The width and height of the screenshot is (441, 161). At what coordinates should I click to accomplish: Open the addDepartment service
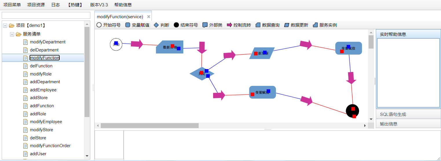(45, 82)
